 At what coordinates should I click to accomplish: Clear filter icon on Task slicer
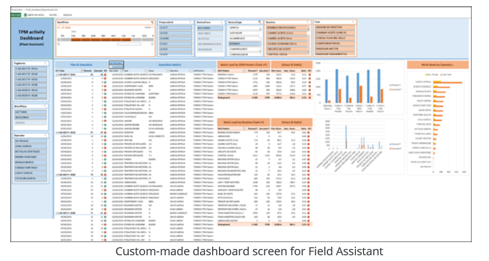353,22
